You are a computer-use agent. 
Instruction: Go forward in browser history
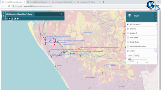(6, 6)
